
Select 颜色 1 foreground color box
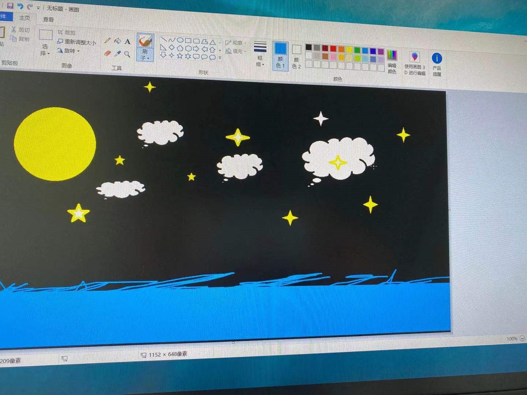[x=281, y=56]
